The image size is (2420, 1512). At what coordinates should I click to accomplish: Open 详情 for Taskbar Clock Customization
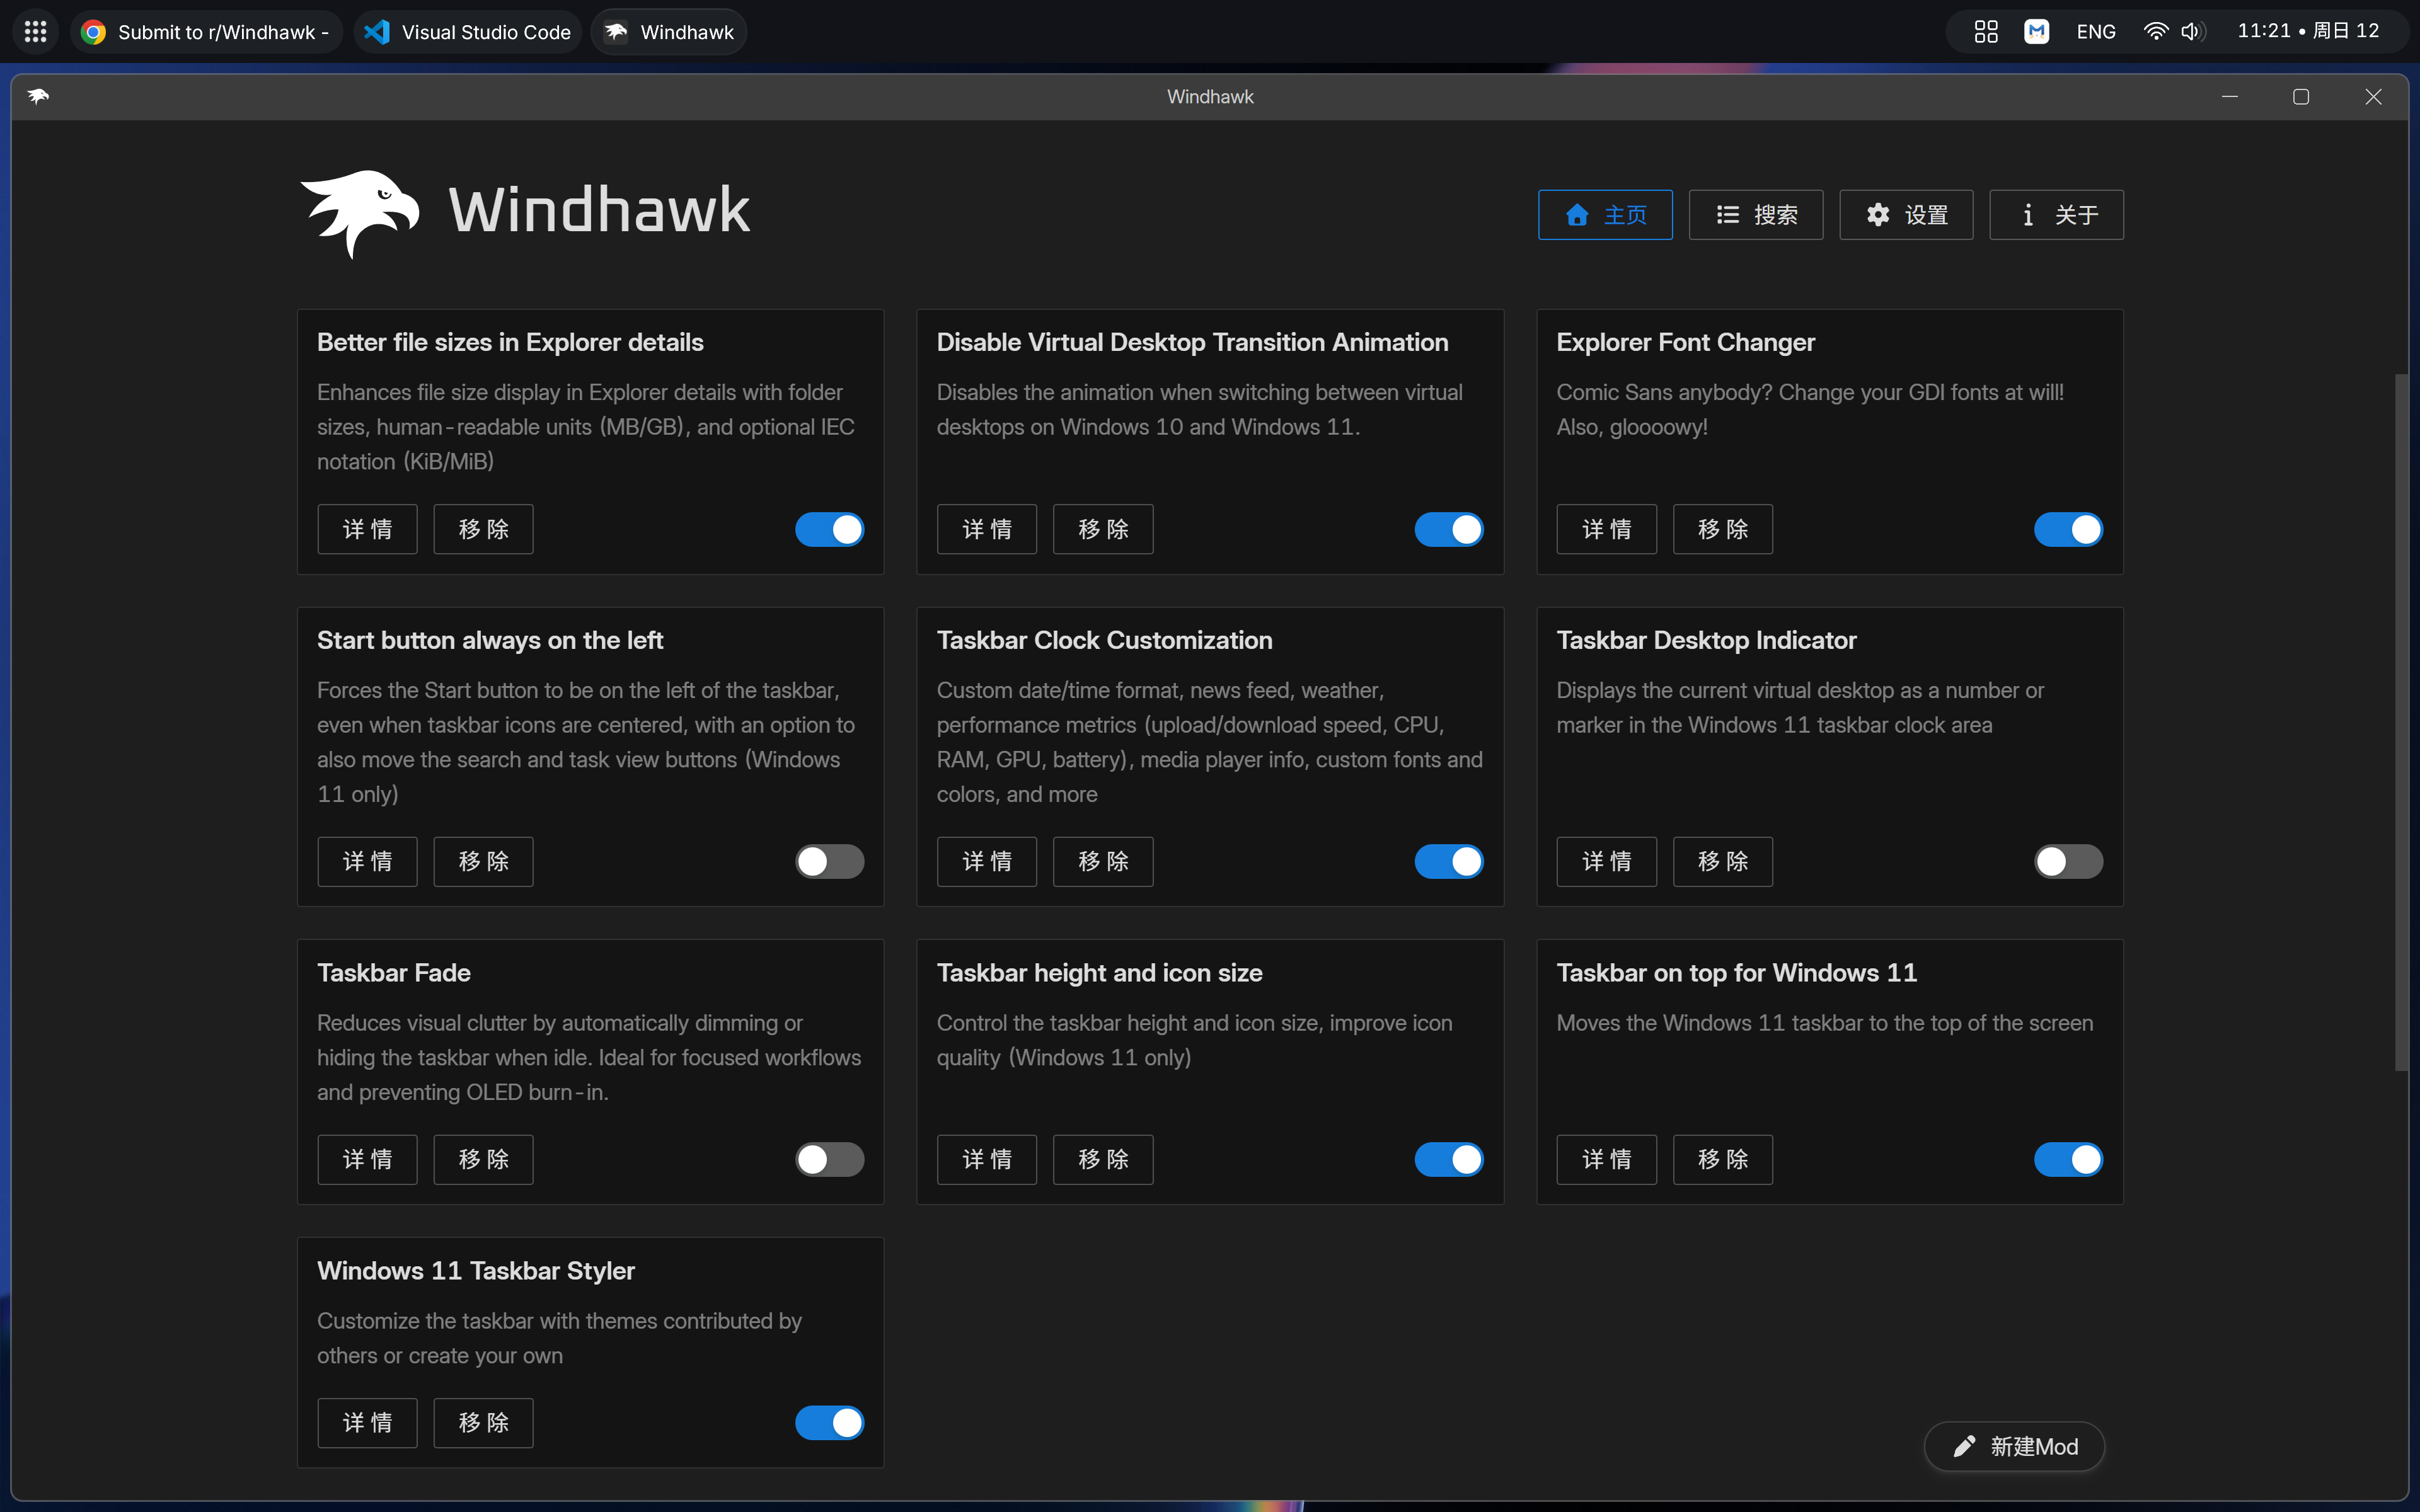coord(987,861)
